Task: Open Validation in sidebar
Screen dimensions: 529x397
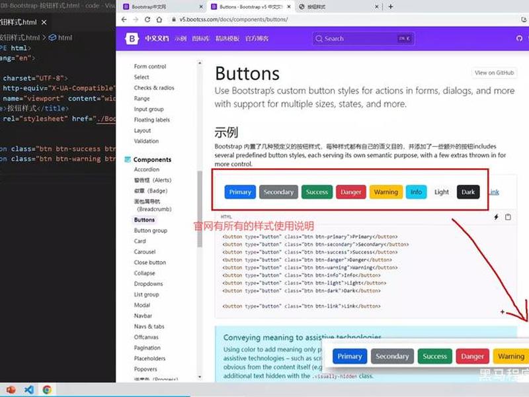Action: [146, 141]
